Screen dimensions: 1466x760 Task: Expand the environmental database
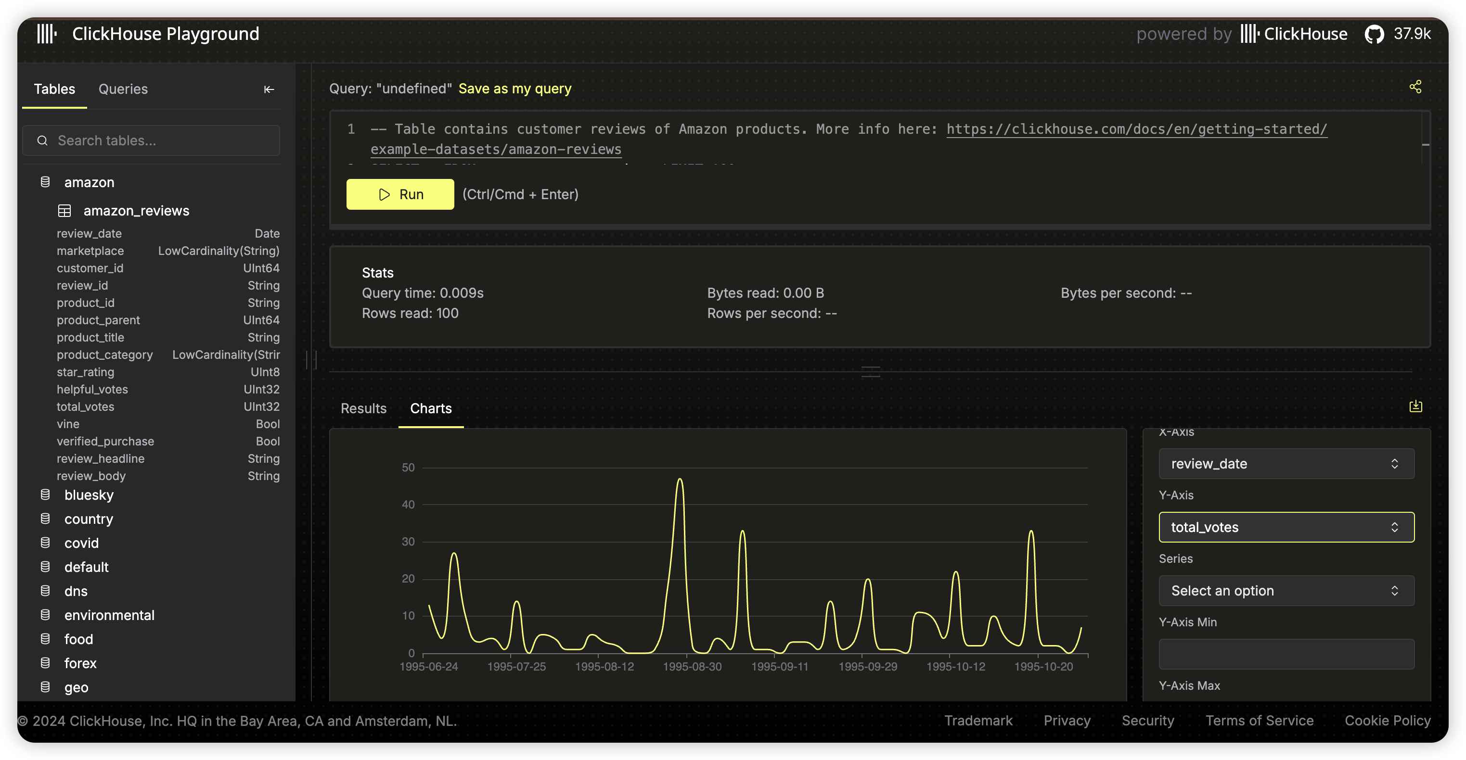[x=109, y=615]
